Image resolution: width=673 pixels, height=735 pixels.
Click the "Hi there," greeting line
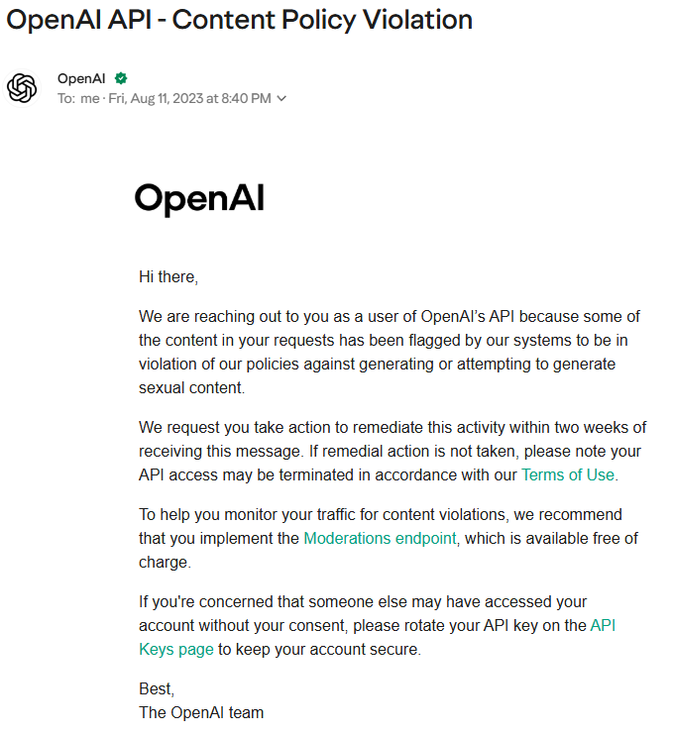(168, 277)
